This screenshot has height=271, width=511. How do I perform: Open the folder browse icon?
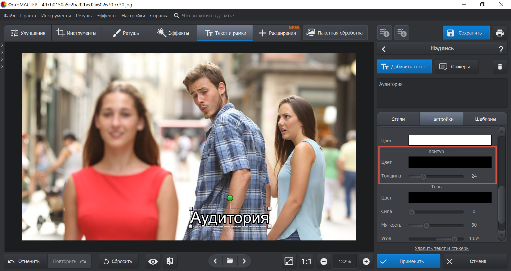(230, 261)
